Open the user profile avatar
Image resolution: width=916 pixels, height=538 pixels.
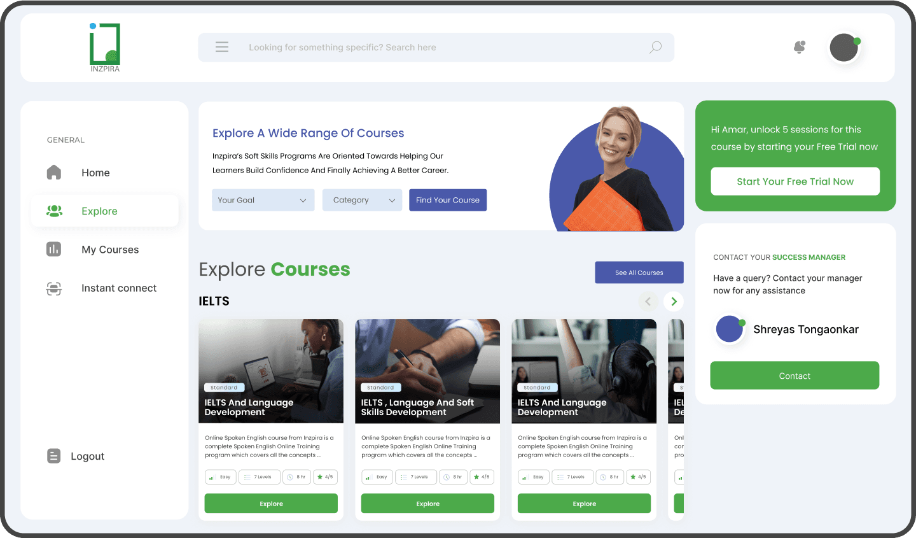click(845, 48)
